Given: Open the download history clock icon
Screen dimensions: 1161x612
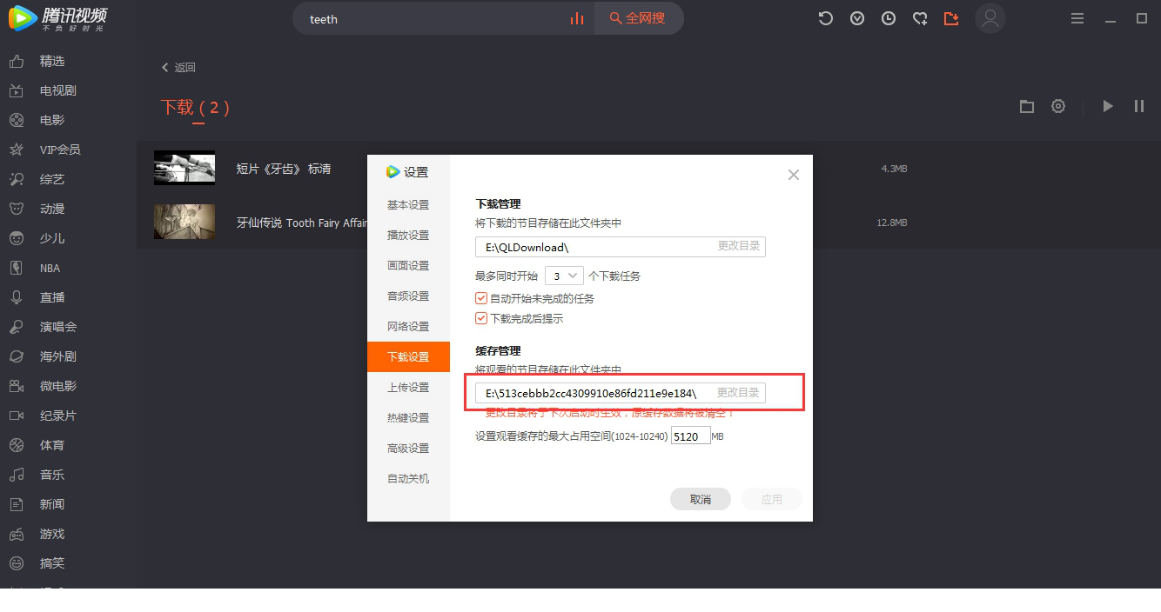Looking at the screenshot, I should (x=889, y=18).
